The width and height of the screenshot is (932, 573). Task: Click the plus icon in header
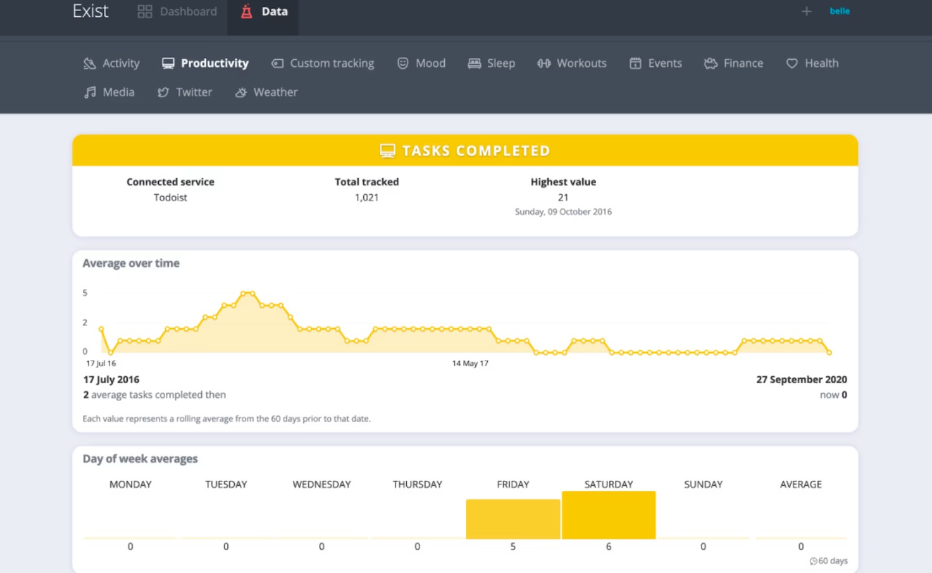[806, 11]
